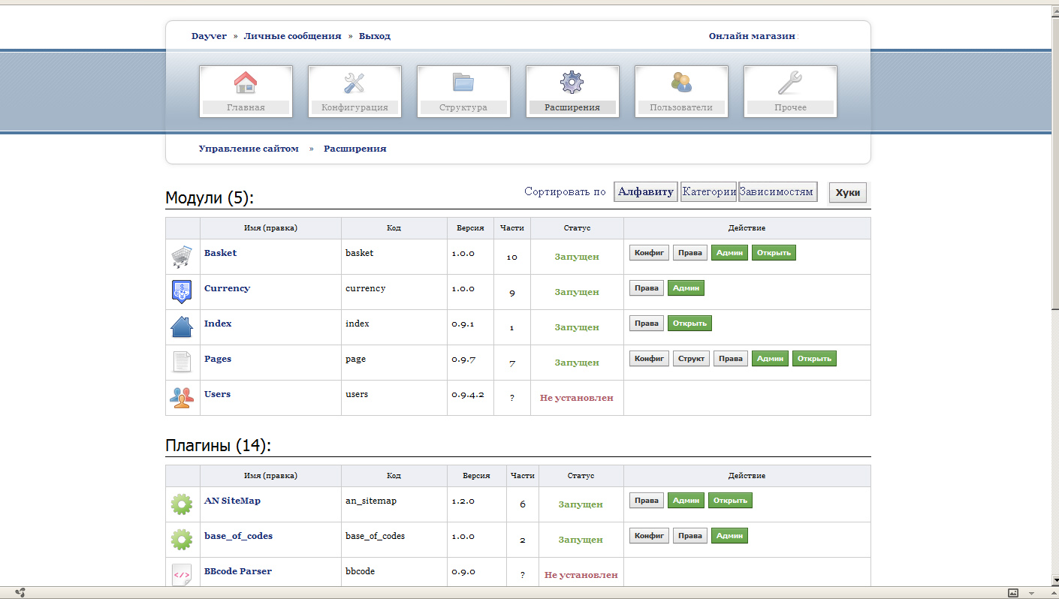
Task: Click the AN SiteMap gear icon
Action: 182,504
